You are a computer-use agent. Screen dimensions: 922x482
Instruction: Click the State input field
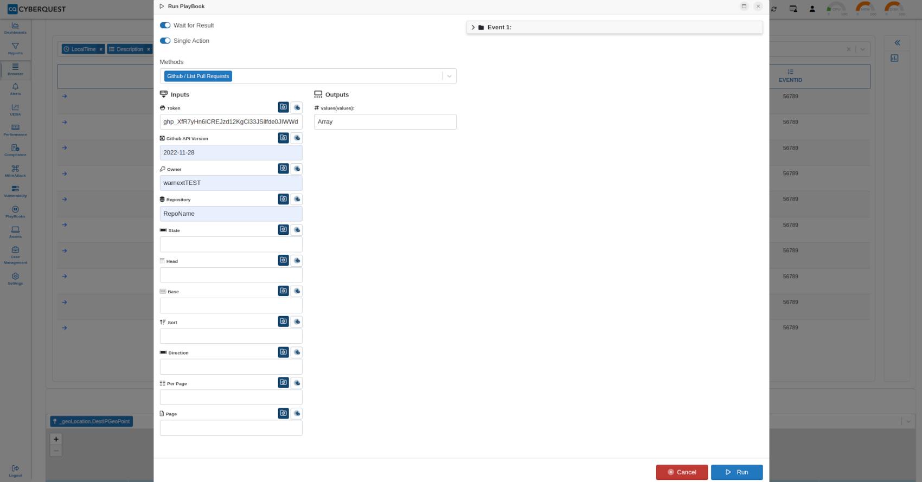(x=231, y=244)
